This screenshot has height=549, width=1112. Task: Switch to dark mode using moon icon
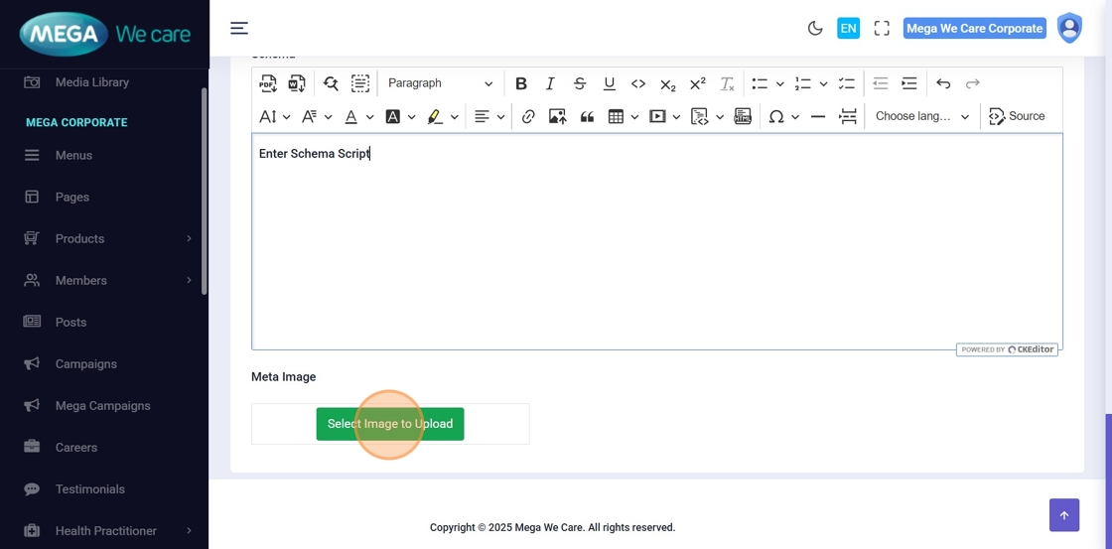coord(815,29)
